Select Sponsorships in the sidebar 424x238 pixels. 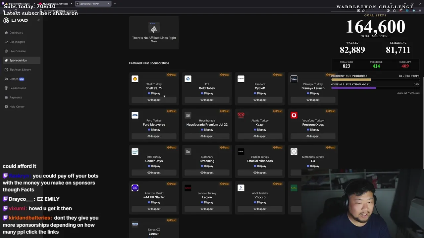coord(22,60)
